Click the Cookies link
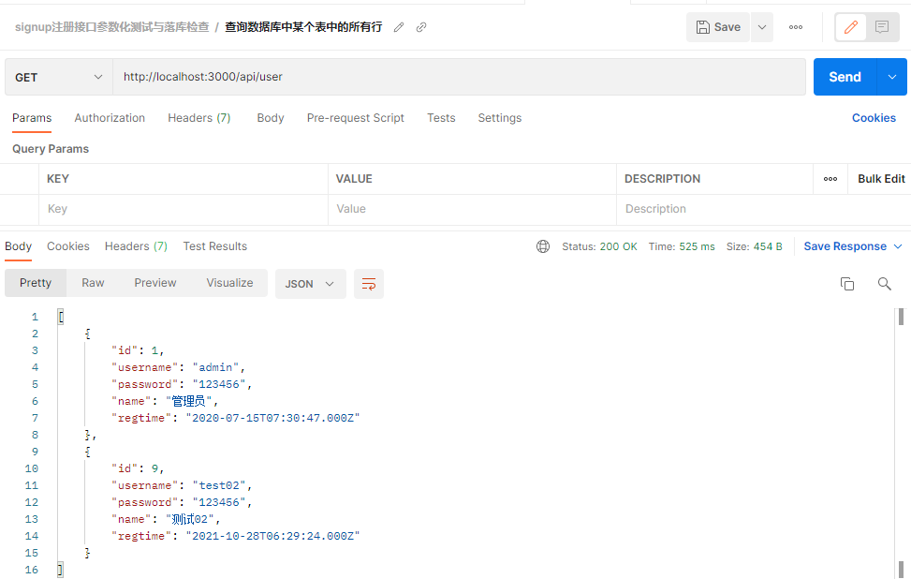The height and width of the screenshot is (579, 911). 874,118
